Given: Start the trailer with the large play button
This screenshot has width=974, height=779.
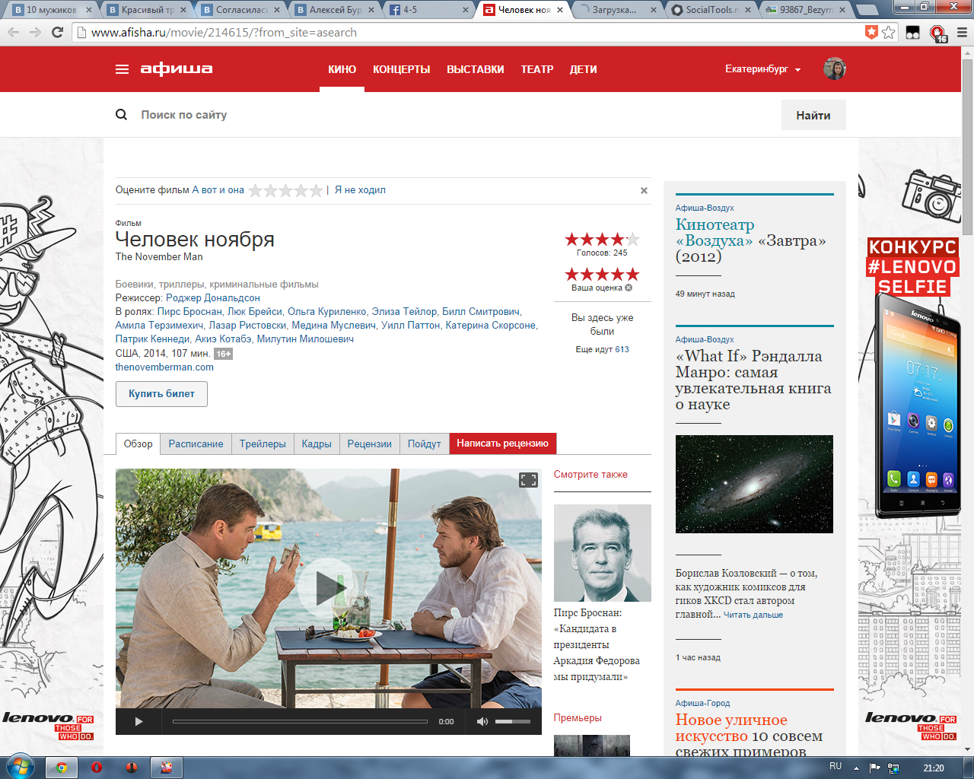Looking at the screenshot, I should click(x=328, y=587).
